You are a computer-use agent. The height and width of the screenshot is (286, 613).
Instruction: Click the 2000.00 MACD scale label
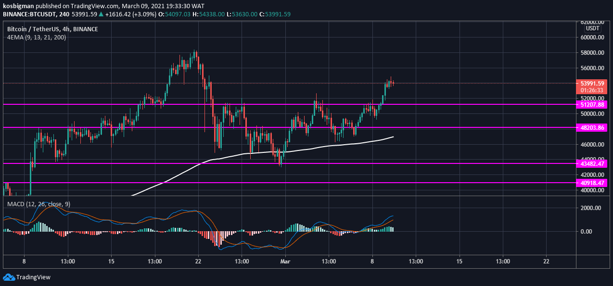[x=591, y=208]
